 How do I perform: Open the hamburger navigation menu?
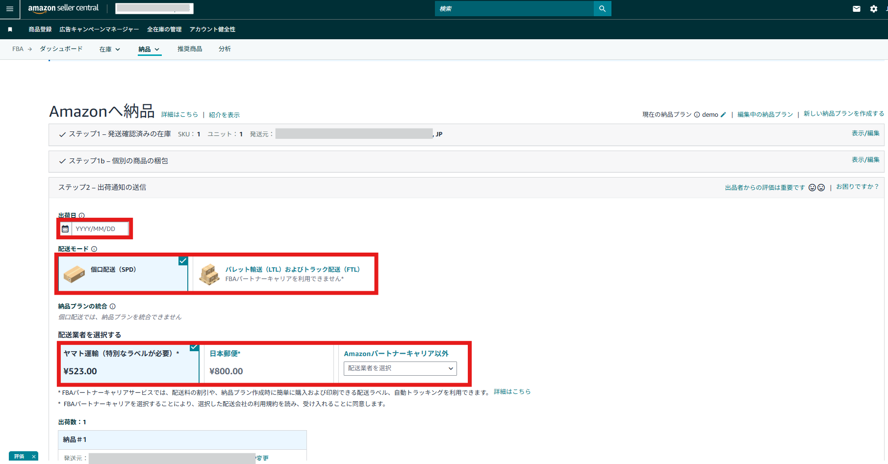pyautogui.click(x=10, y=9)
